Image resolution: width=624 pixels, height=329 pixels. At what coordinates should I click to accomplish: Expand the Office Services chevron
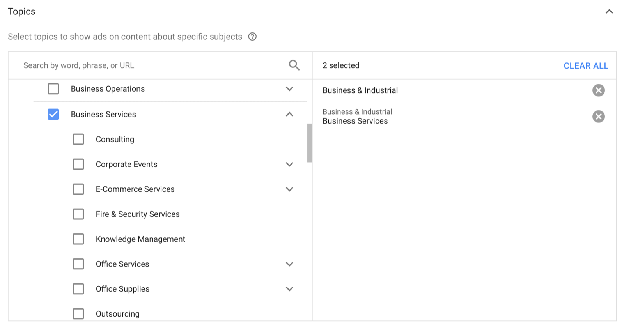(289, 264)
